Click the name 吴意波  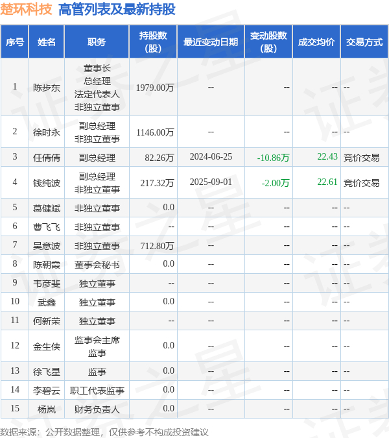47,246
